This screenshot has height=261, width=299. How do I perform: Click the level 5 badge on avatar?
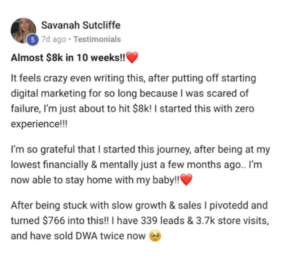tap(33, 40)
